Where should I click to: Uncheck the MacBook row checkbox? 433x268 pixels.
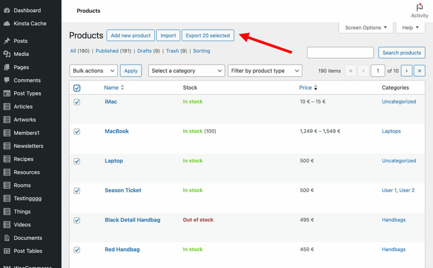point(77,131)
